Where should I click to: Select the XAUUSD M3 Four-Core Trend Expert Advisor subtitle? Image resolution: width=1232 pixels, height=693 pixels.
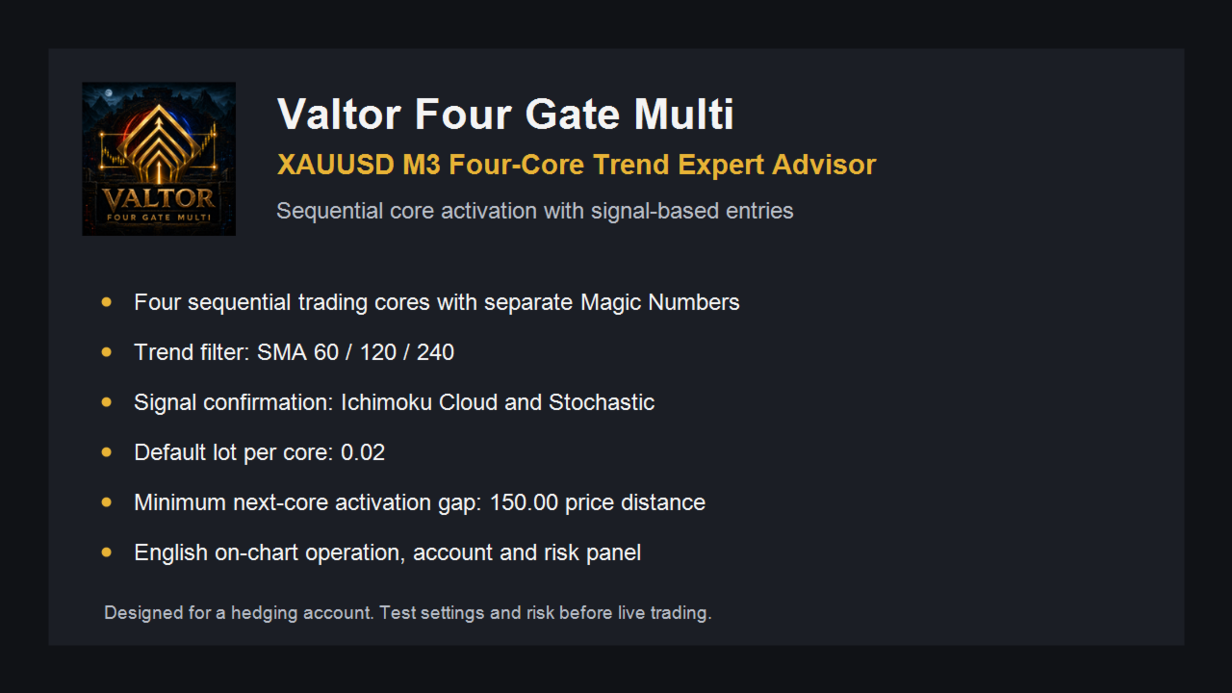[x=577, y=165]
